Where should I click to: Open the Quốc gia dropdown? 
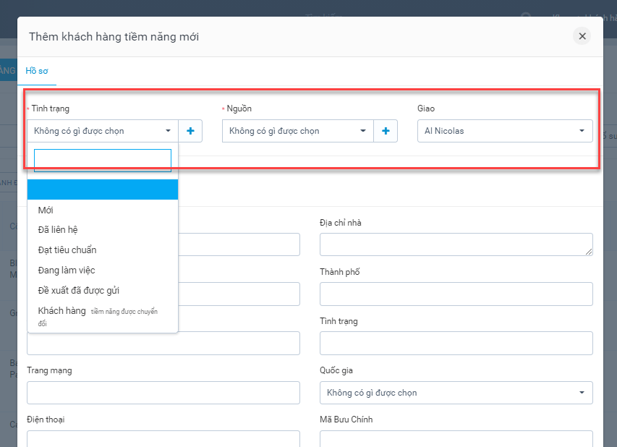tap(456, 393)
